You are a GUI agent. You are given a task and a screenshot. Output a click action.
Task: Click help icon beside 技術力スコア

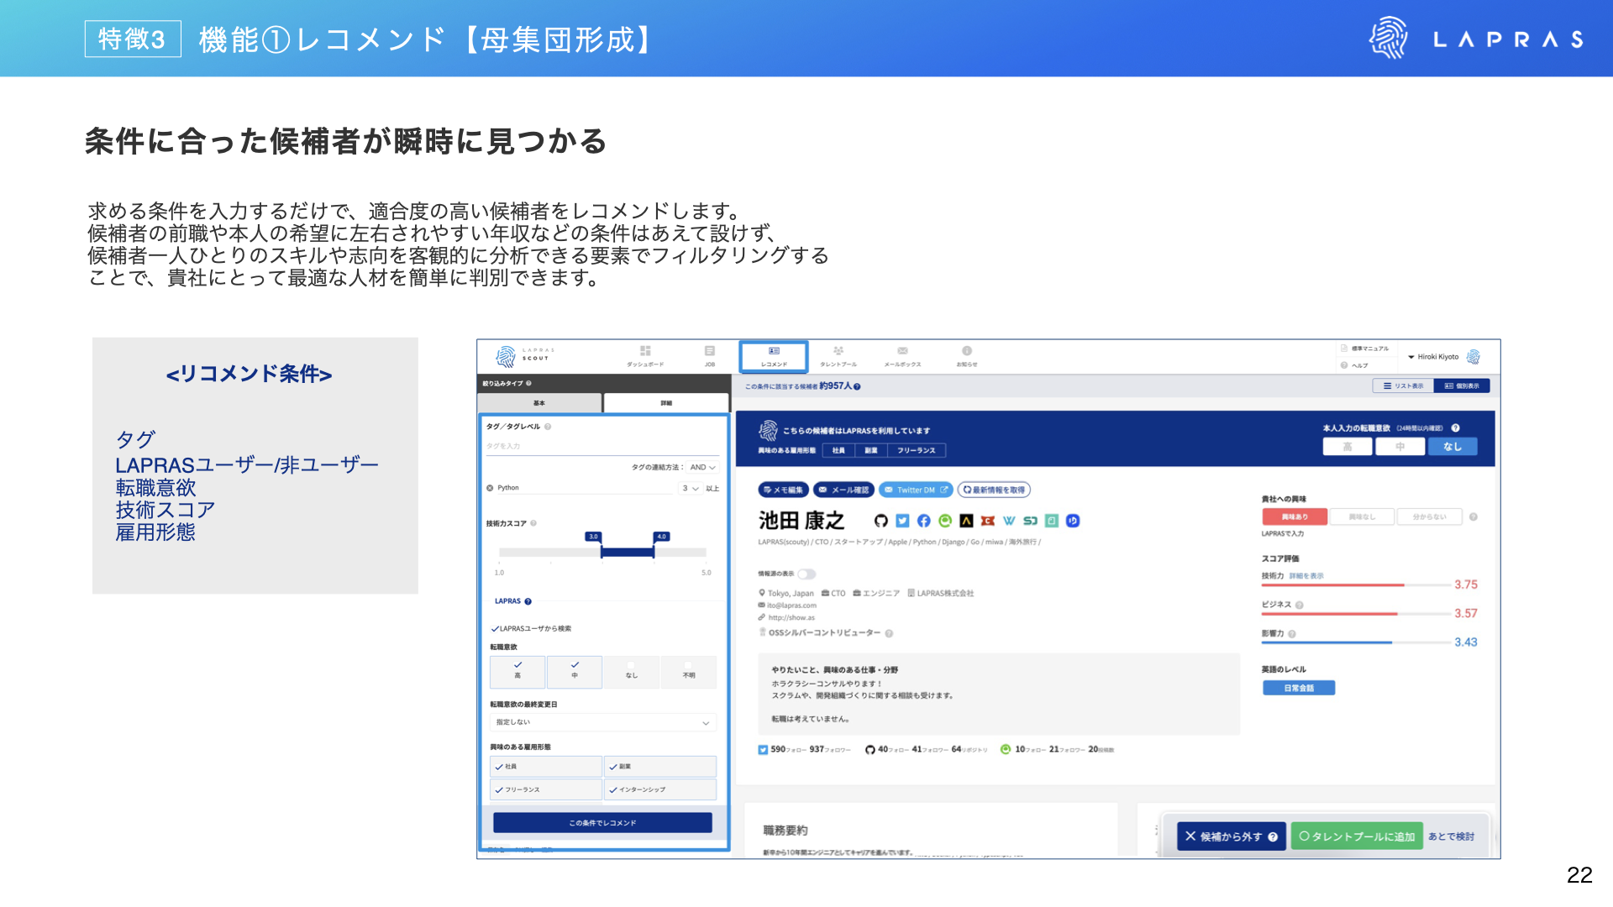pos(533,523)
